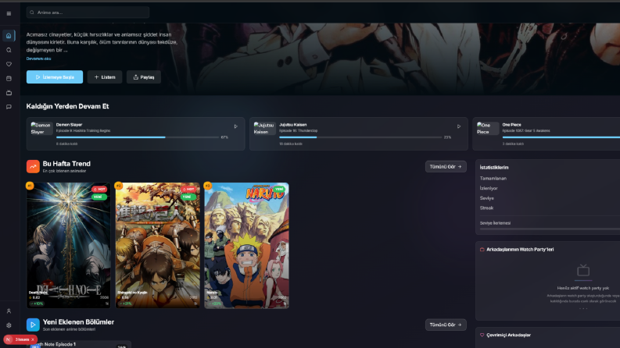Image resolution: width=620 pixels, height=348 pixels.
Task: Click the +10% badge on Death Note
Action: [x=38, y=304]
